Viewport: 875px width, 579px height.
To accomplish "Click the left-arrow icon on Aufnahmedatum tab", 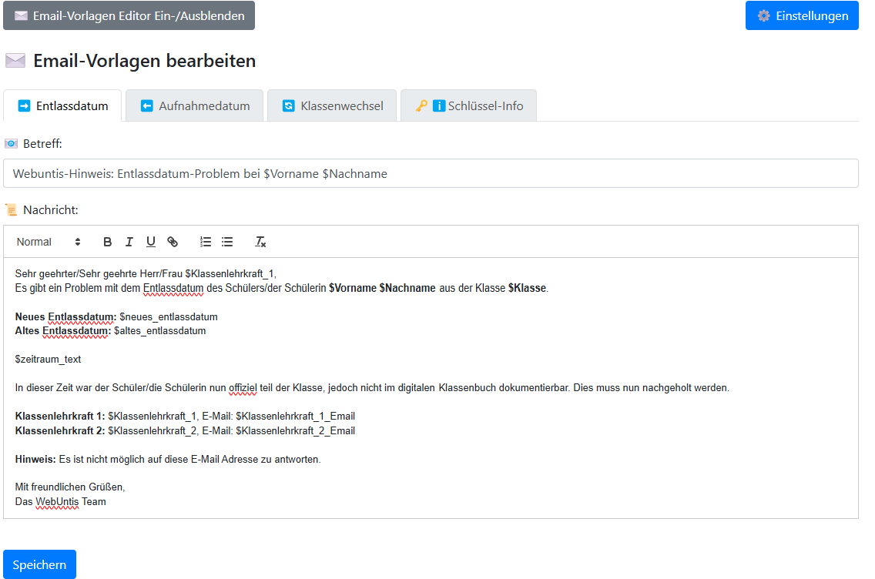I will 147,106.
